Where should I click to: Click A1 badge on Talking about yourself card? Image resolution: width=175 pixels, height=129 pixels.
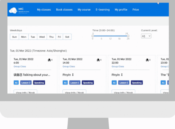point(16,83)
